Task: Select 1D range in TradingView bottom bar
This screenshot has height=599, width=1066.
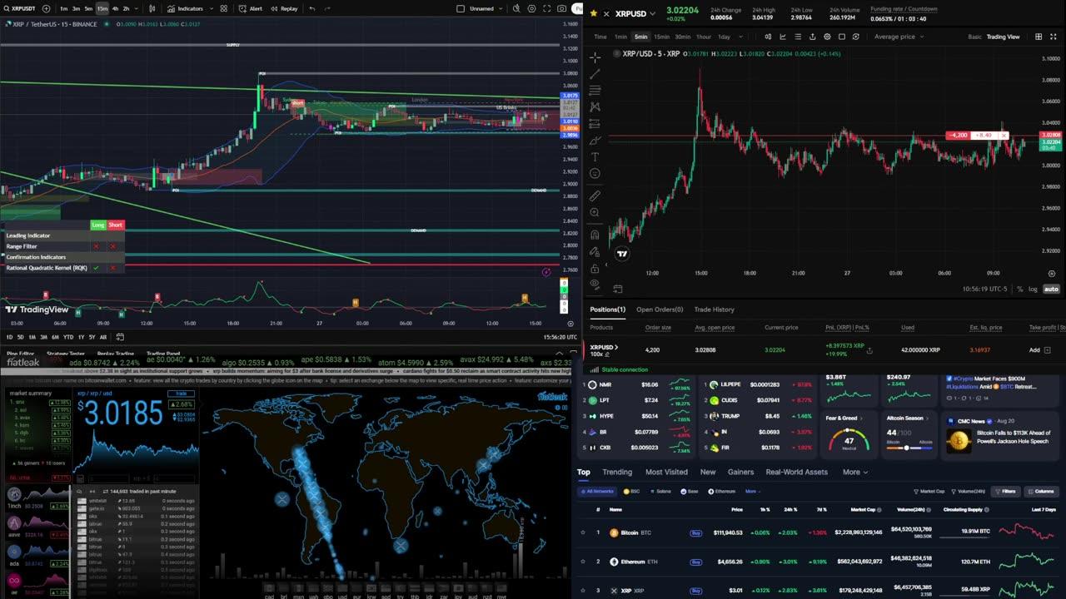Action: [x=9, y=337]
